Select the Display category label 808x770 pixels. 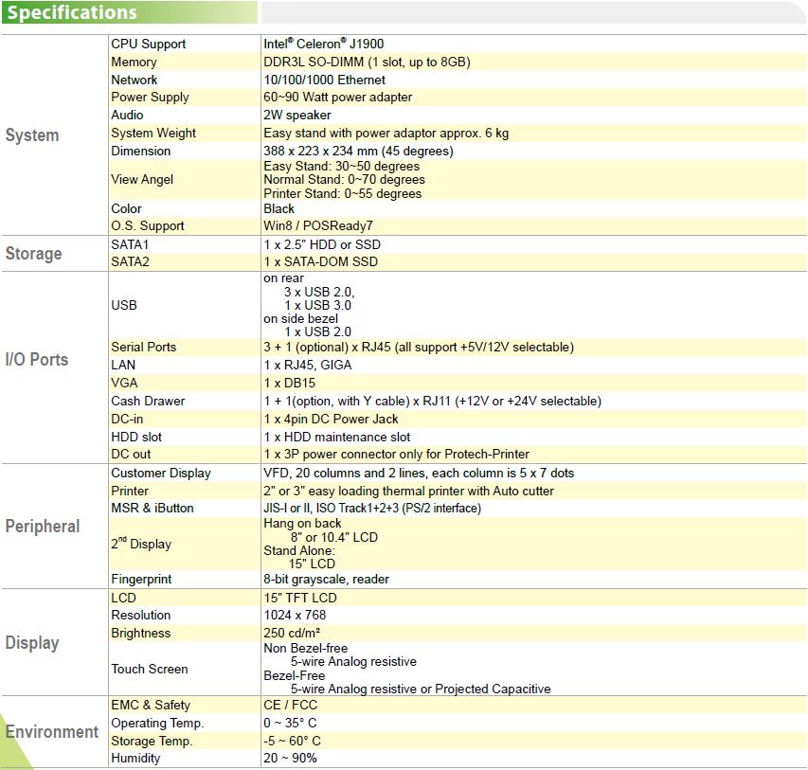(32, 643)
